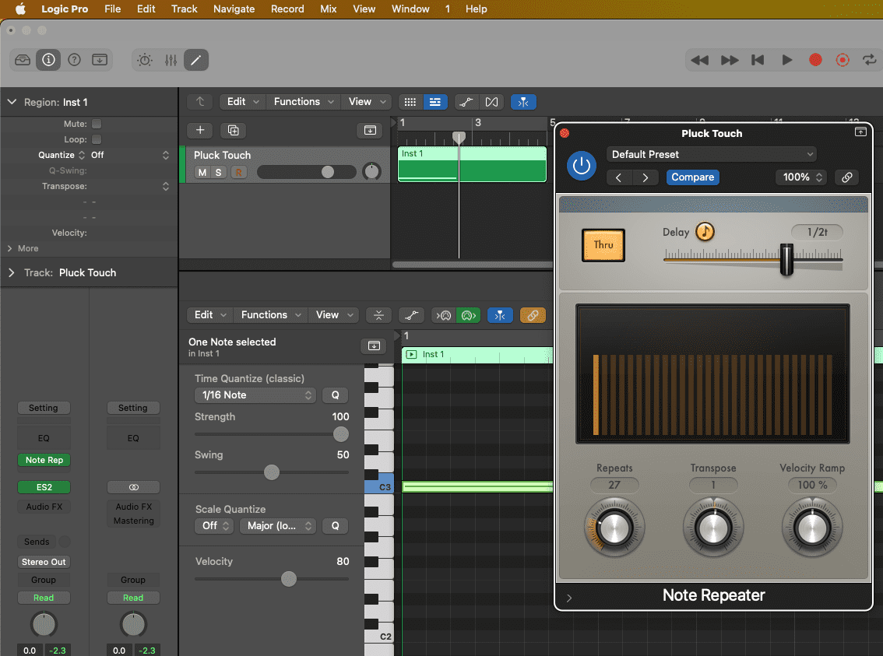This screenshot has width=883, height=656.
Task: Open the File menu
Action: pos(113,9)
